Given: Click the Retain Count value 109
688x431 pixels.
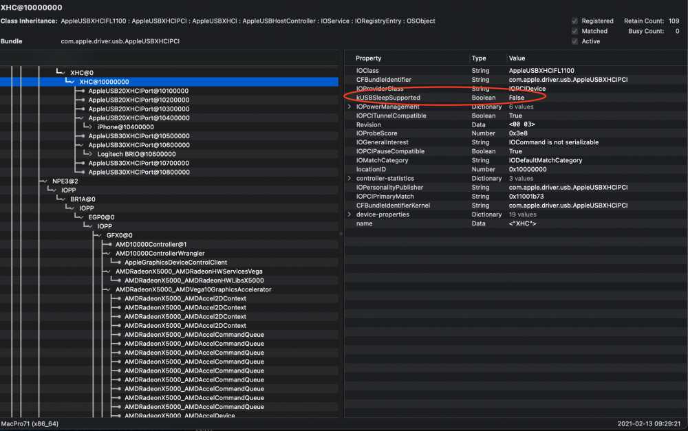Looking at the screenshot, I should pyautogui.click(x=674, y=21).
